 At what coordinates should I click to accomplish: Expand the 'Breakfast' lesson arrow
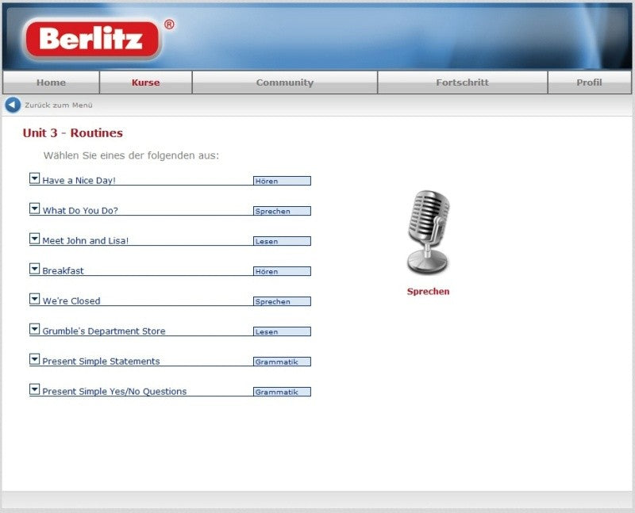point(34,269)
